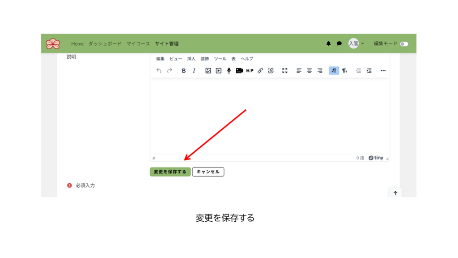
Task: Click the insert link icon
Action: (260, 71)
